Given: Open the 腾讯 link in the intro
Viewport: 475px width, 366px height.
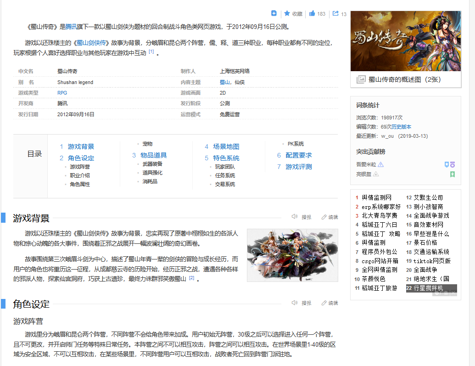Looking at the screenshot, I should point(71,27).
